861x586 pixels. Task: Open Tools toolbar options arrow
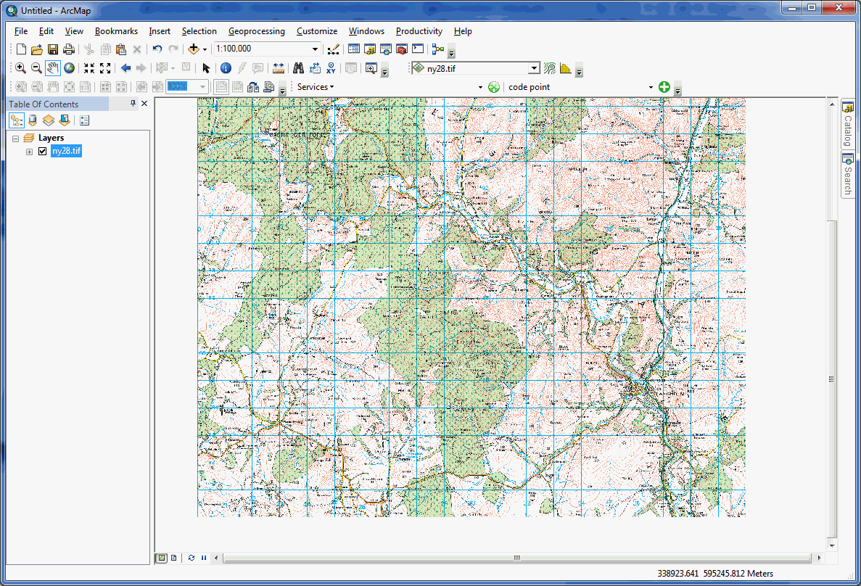pyautogui.click(x=384, y=71)
